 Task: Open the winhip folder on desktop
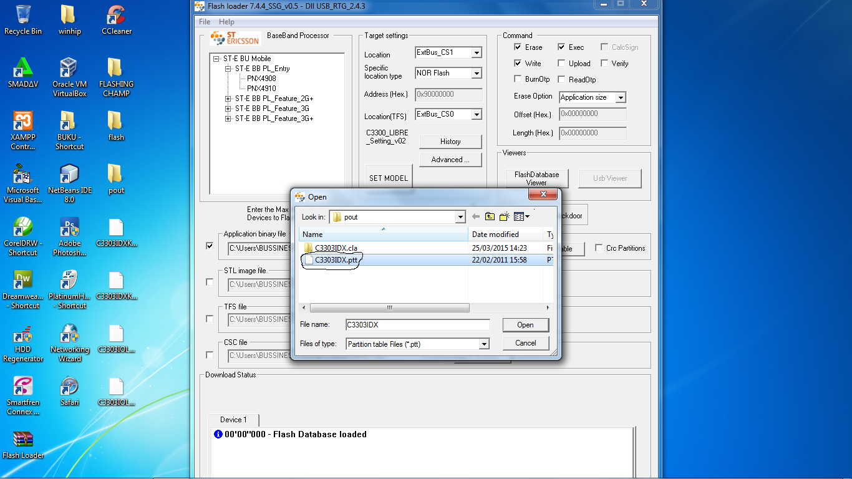pos(69,20)
